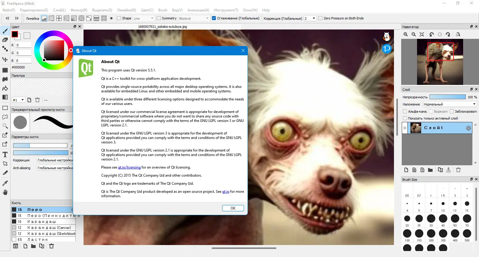
Task: Expand the palette #1 dropdown
Action: tap(18, 100)
